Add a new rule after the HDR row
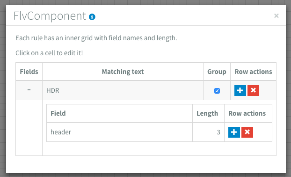Image resolution: width=291 pixels, height=177 pixels. coord(240,90)
